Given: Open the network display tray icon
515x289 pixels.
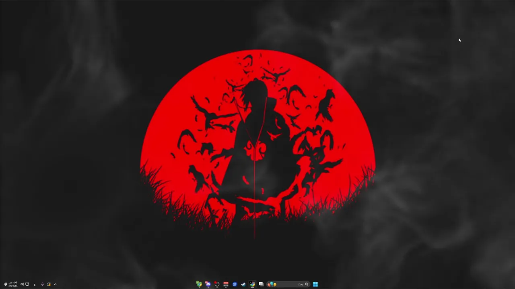Looking at the screenshot, I should [x=27, y=284].
